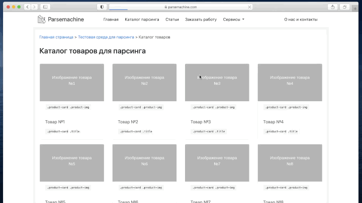Click .product-card .title label under Товар №1
Viewport: 362px width, 203px height.
point(63,131)
